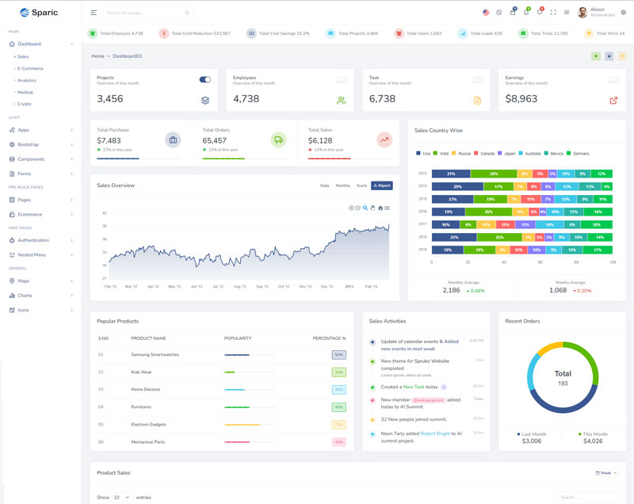Enable the Employees card toggle

coord(342,79)
